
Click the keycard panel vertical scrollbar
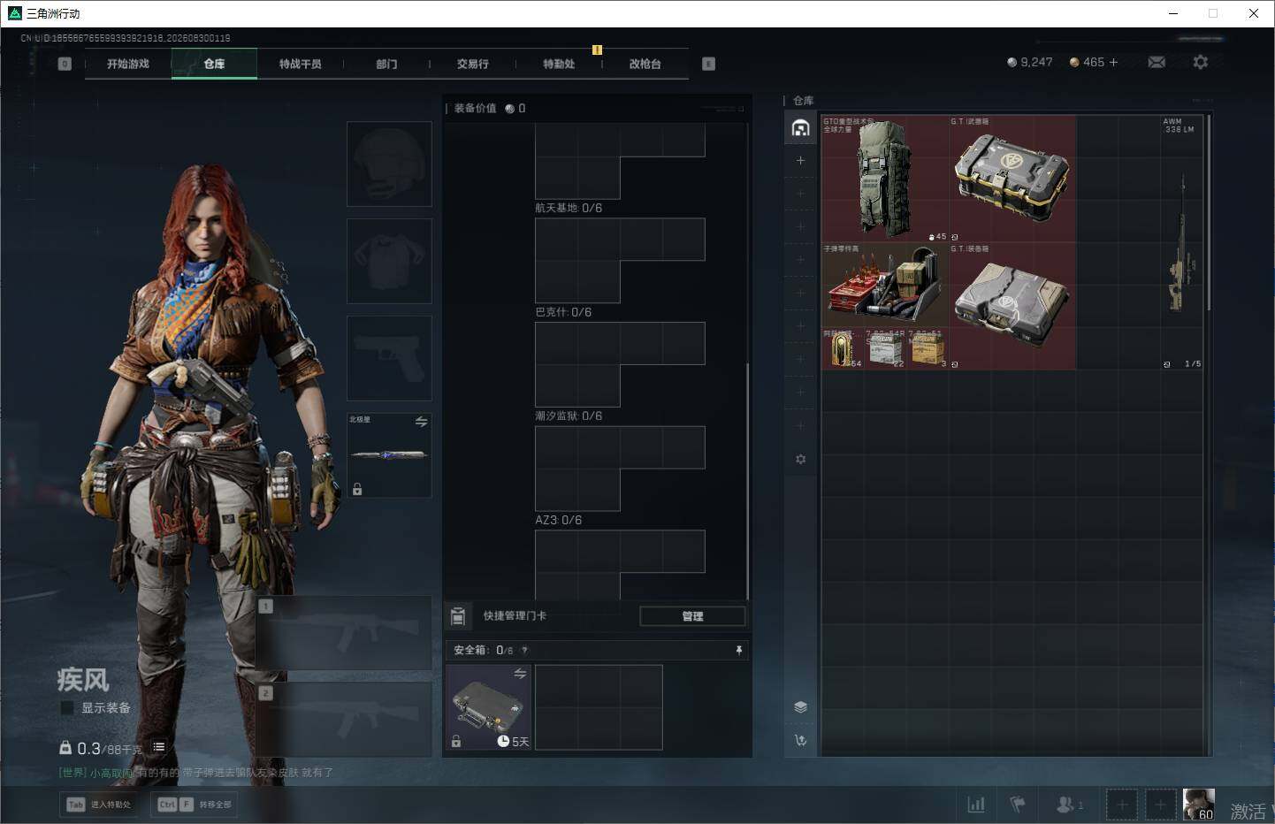(x=747, y=482)
